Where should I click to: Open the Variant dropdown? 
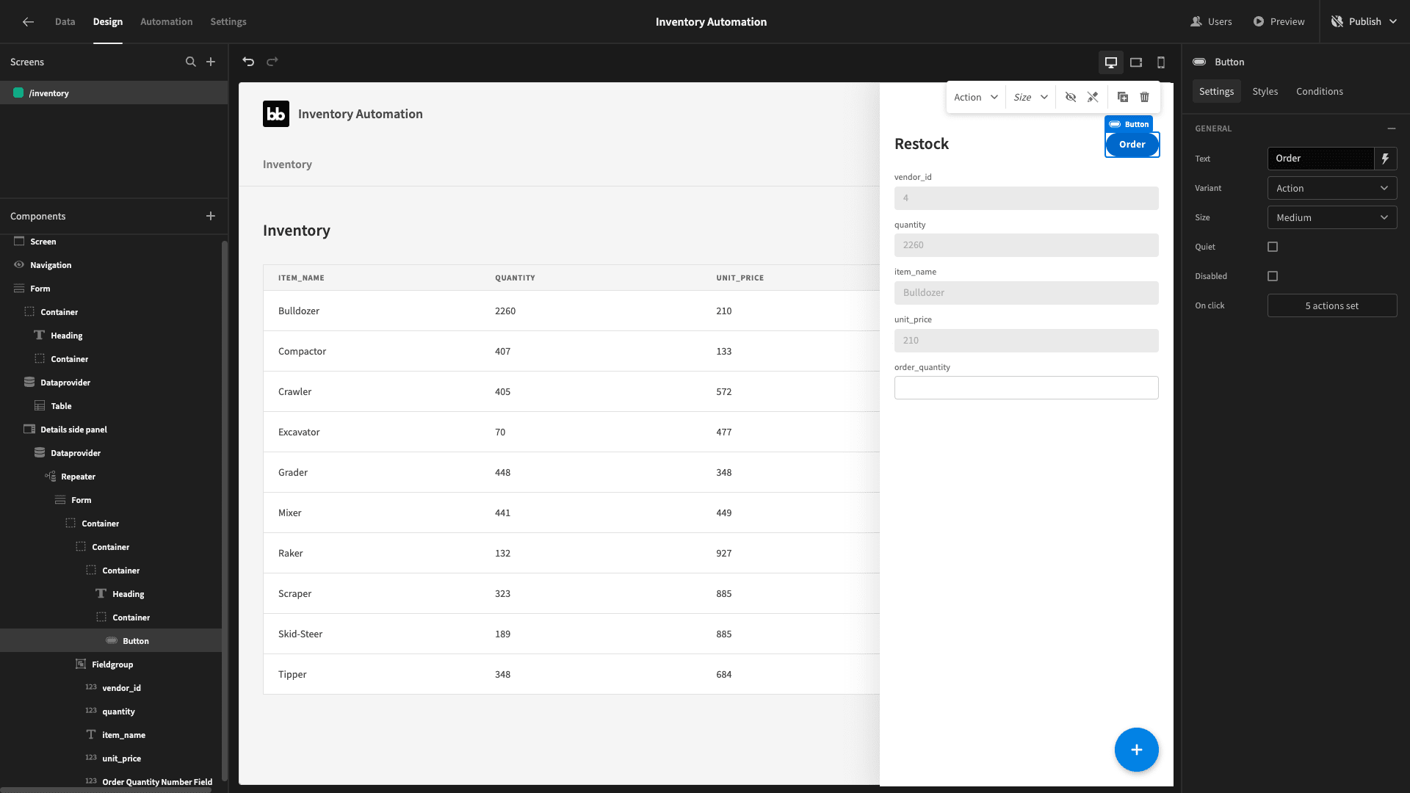click(x=1332, y=188)
